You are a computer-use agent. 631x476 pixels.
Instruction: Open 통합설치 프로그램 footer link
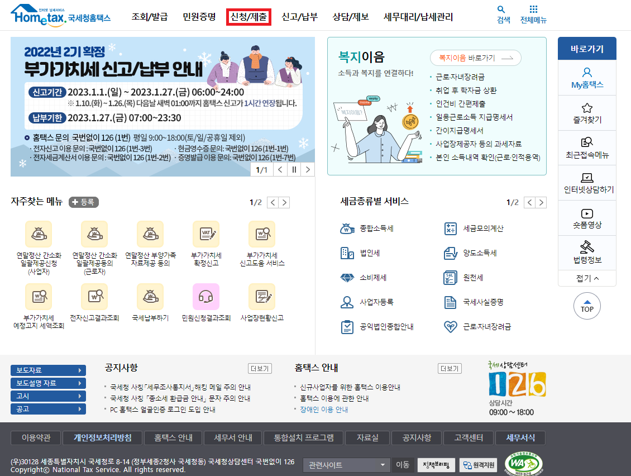click(304, 438)
